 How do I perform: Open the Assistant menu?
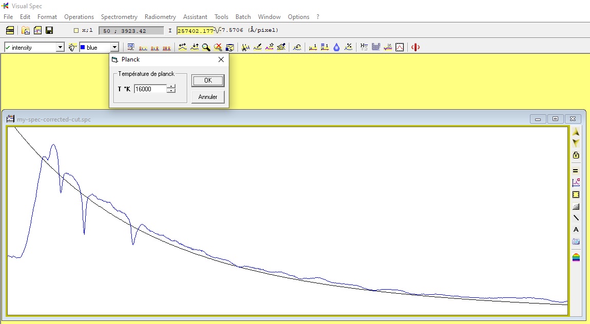click(195, 17)
